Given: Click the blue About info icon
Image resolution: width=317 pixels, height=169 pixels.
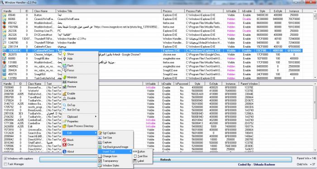Looking at the screenshot, I should click(x=64, y=151).
